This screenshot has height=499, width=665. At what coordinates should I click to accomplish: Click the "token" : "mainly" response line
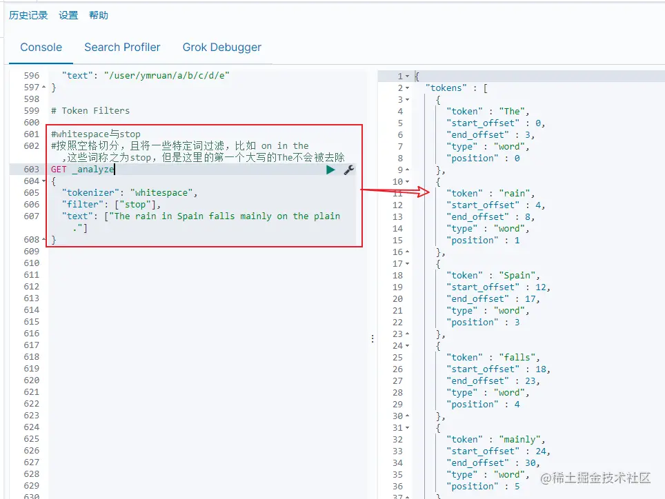tap(496, 440)
